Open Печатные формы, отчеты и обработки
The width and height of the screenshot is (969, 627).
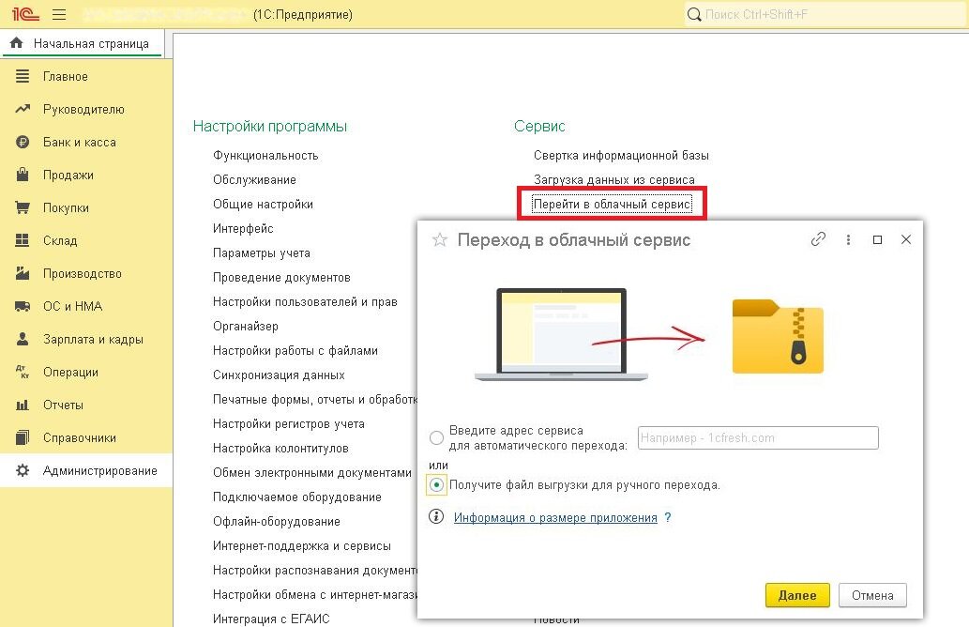(x=315, y=400)
